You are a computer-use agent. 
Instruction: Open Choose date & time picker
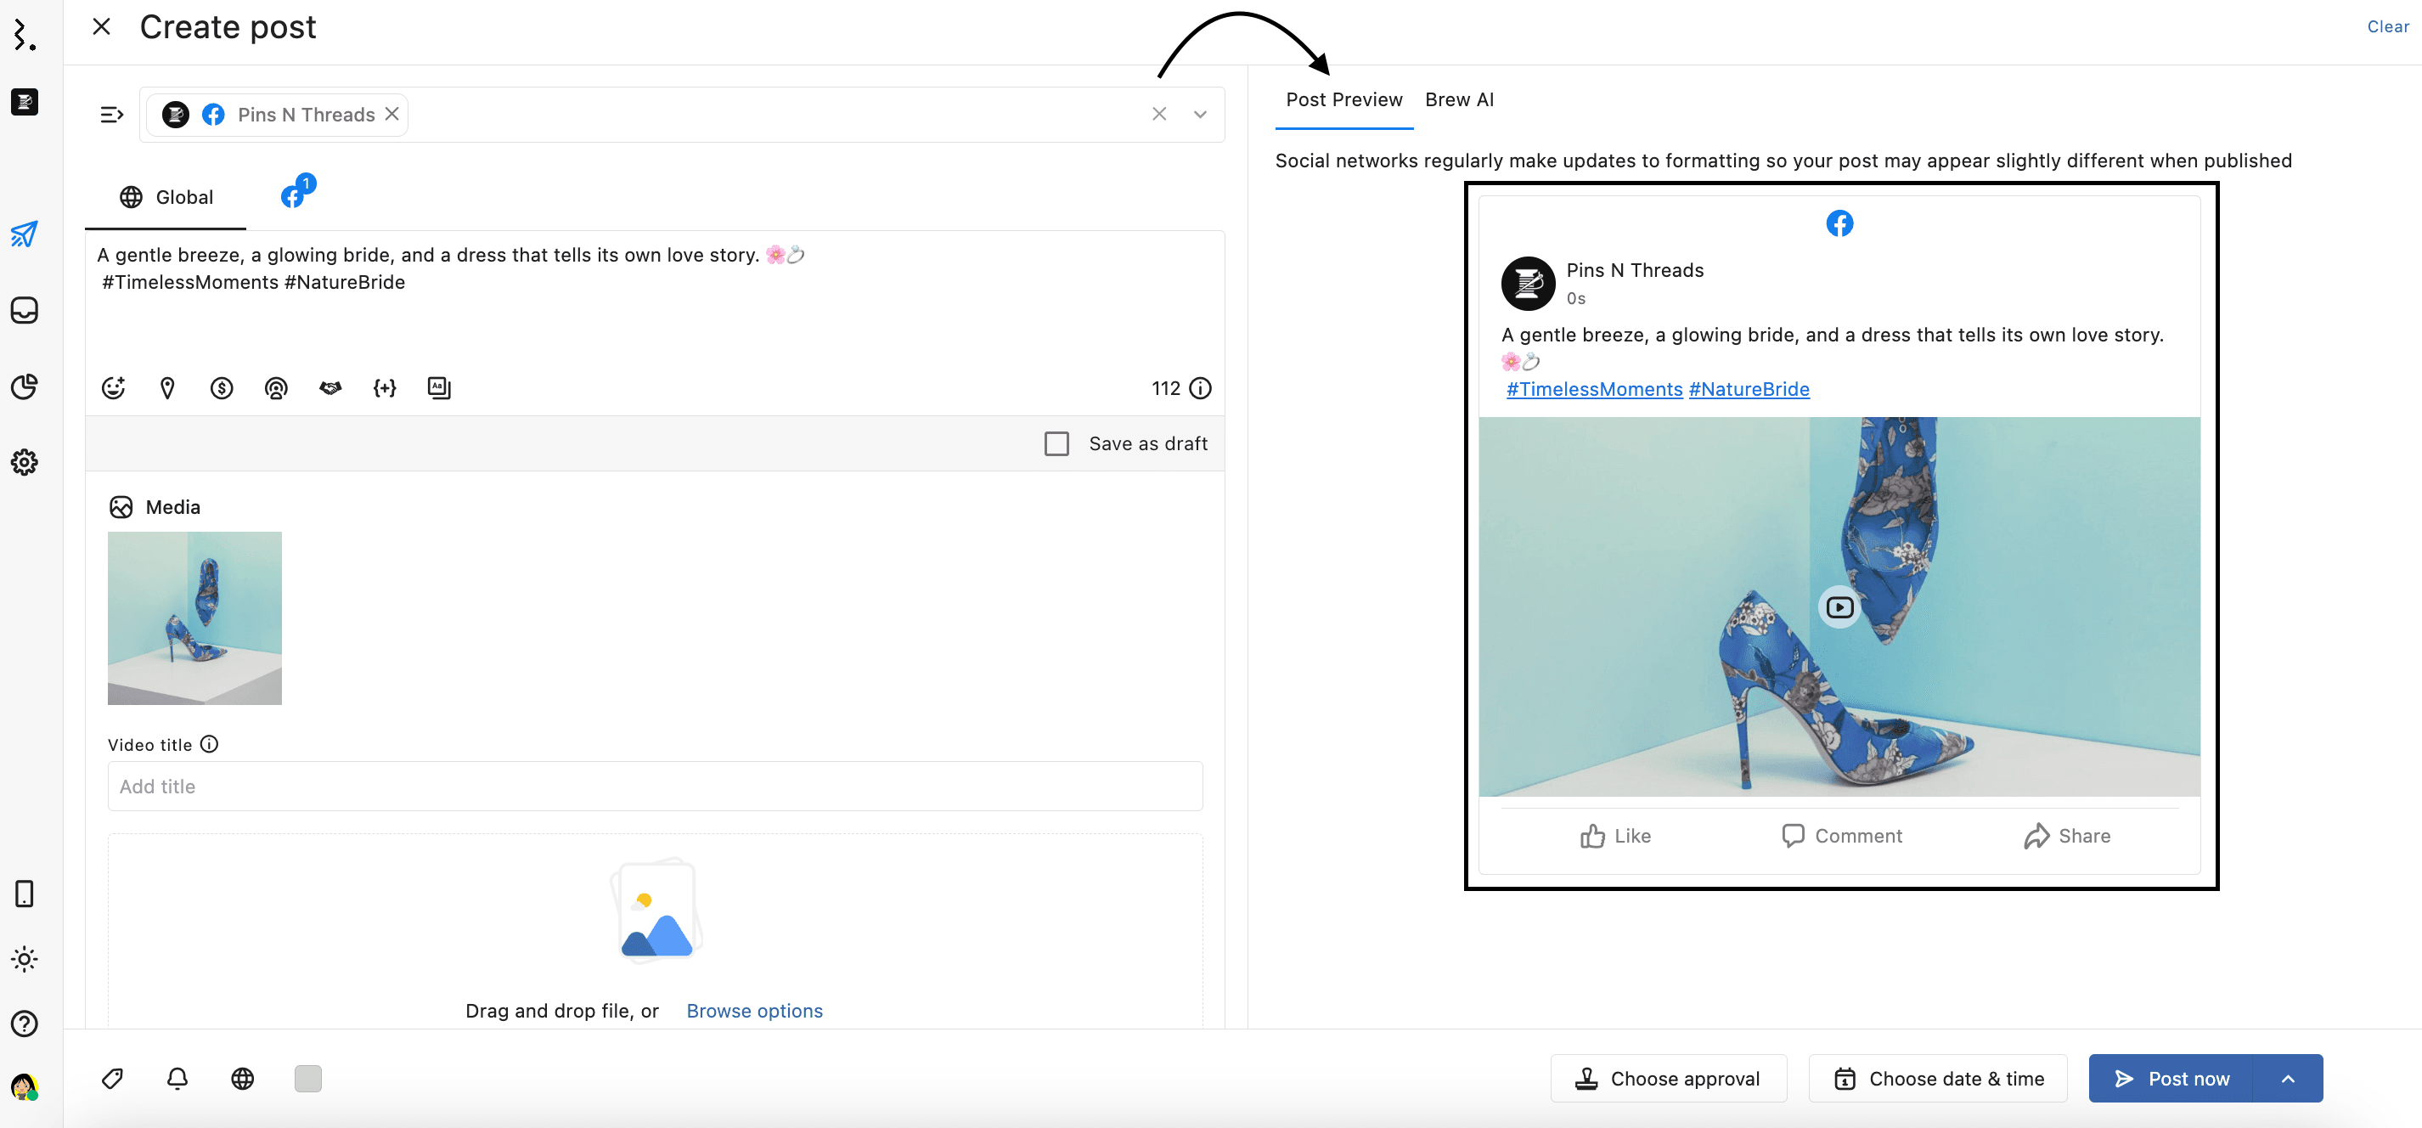[x=1938, y=1078]
